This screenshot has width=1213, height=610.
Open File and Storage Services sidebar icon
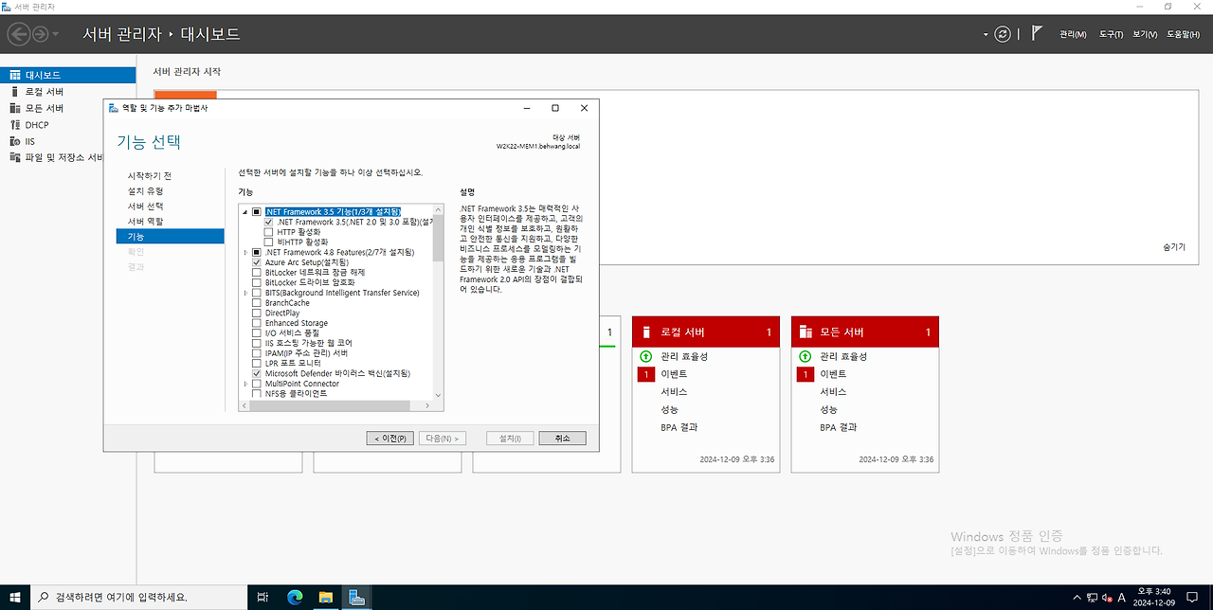tap(15, 157)
